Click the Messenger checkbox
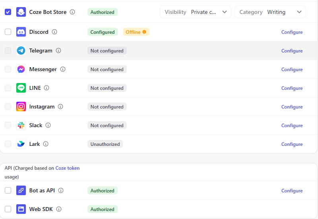Screen dimensions: 318x219 click(x=8, y=69)
